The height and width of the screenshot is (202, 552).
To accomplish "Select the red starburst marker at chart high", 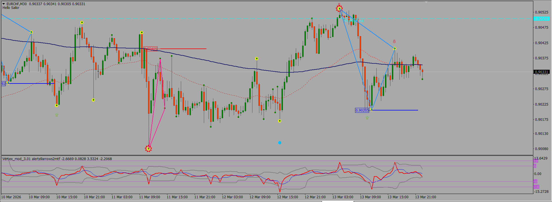I will pos(340,9).
